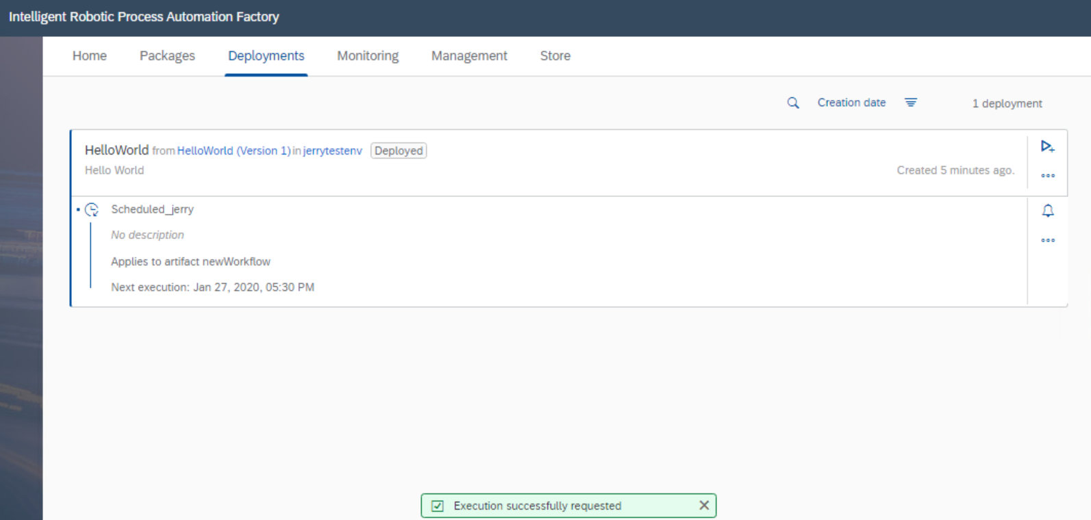Click the run trigger icon for HelloWorld

coord(1047,146)
